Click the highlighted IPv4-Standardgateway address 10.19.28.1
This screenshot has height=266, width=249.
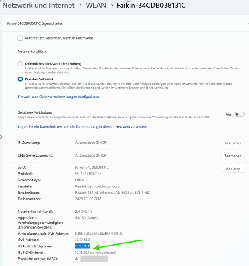(82, 246)
